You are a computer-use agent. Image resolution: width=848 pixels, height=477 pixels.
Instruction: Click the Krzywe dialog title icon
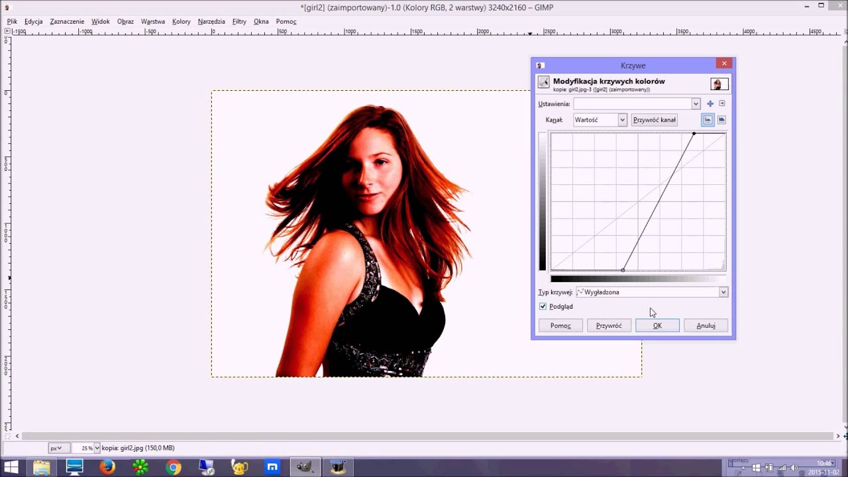(540, 66)
